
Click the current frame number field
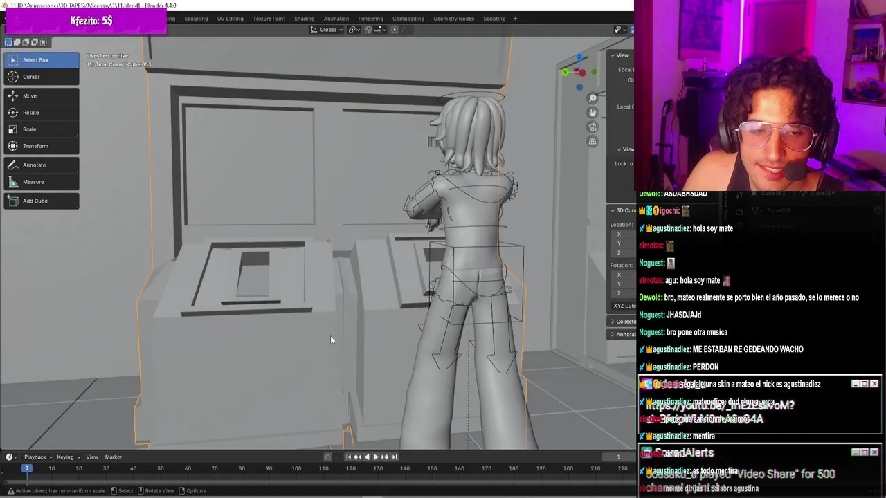618,457
